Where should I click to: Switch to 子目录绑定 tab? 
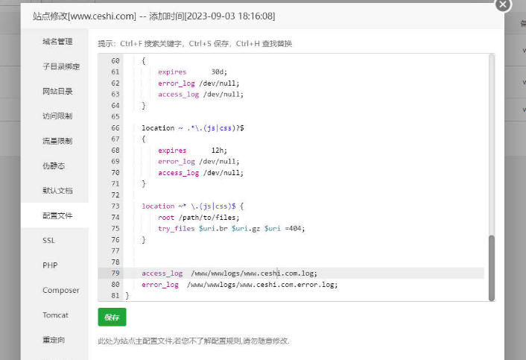[61, 66]
